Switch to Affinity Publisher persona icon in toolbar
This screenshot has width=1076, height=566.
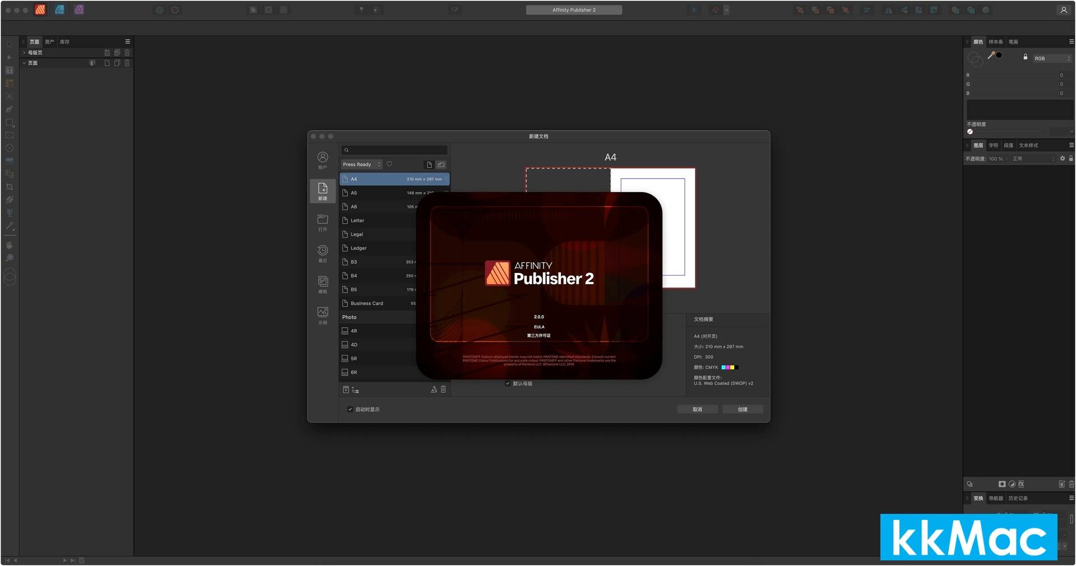point(40,10)
